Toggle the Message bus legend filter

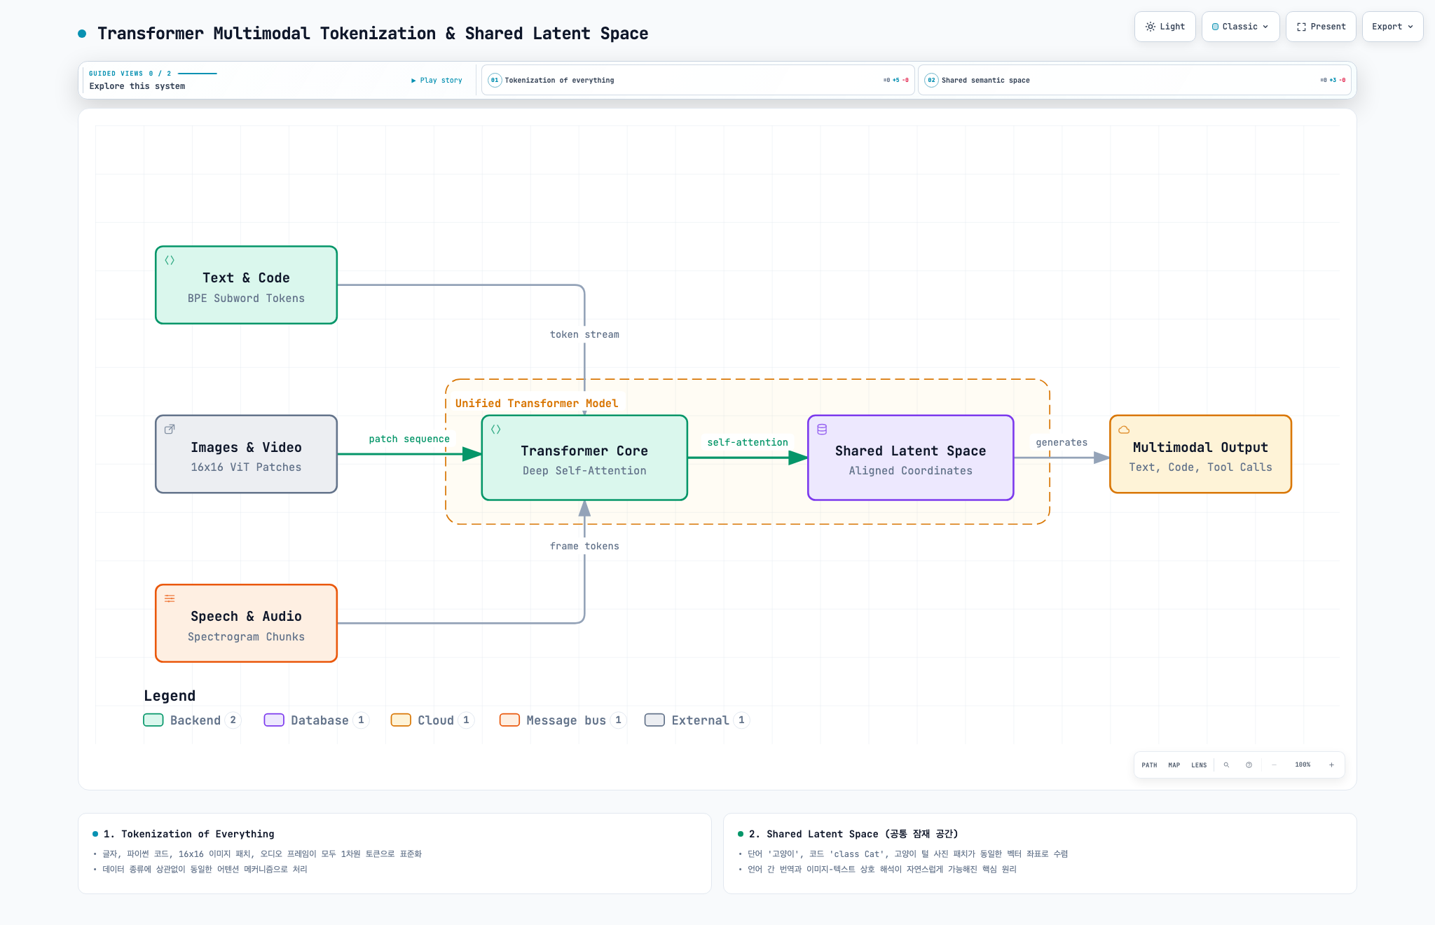pyautogui.click(x=563, y=720)
